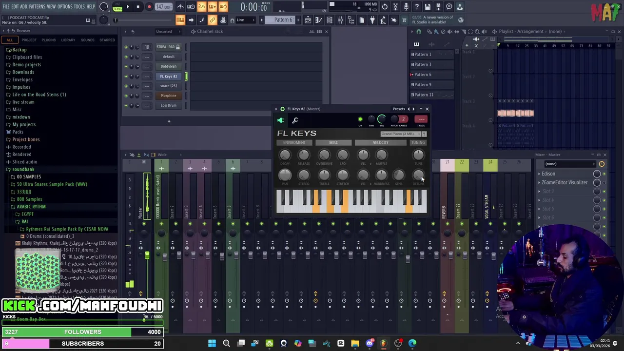
Task: Select the SOUNDS browser tab
Action: pos(88,40)
